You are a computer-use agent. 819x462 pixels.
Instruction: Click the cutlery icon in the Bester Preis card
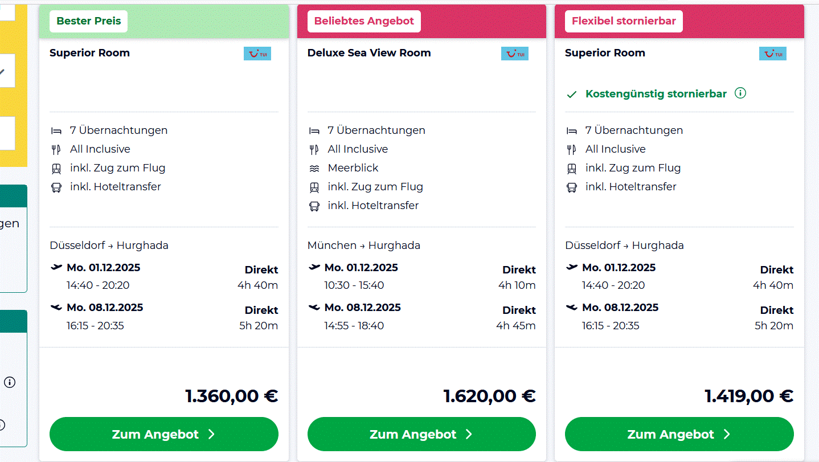coord(56,149)
